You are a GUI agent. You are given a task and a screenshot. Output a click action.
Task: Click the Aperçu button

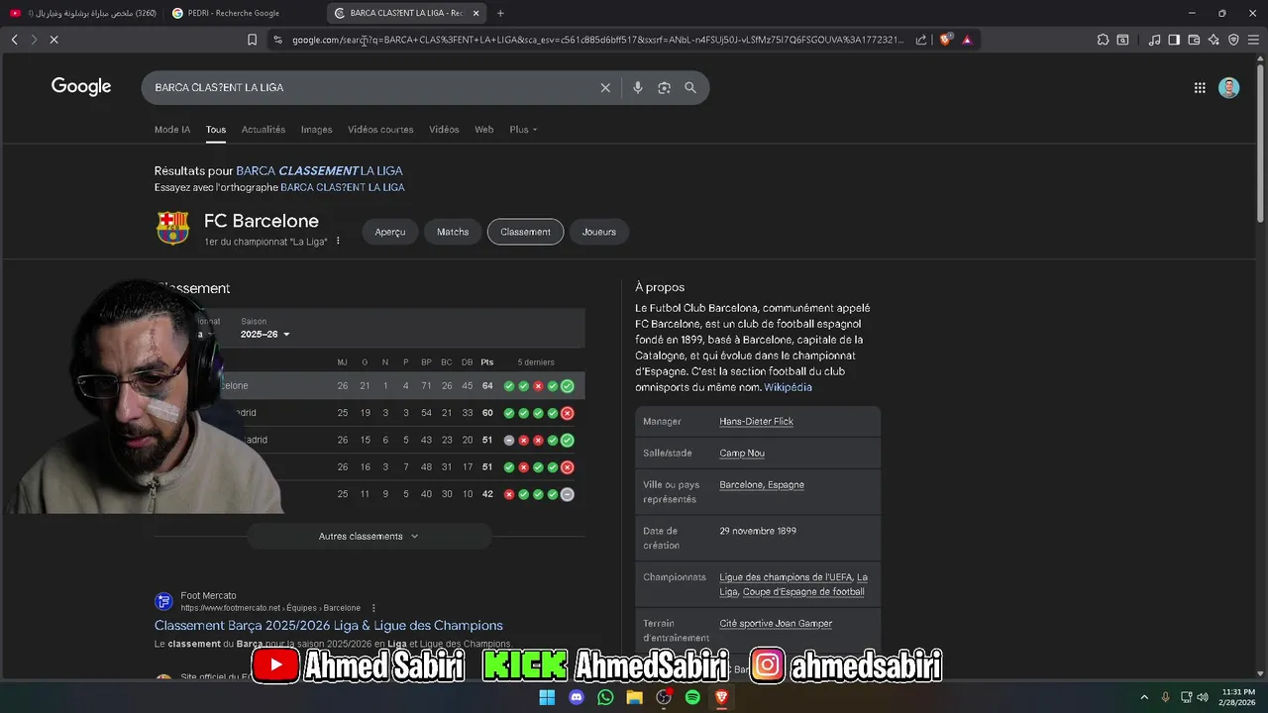pyautogui.click(x=390, y=232)
